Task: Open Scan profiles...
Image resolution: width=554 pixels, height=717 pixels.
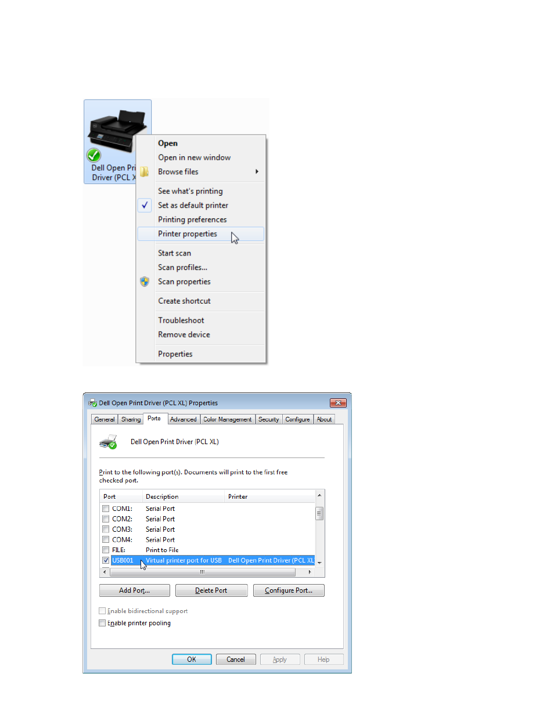Action: 182,267
